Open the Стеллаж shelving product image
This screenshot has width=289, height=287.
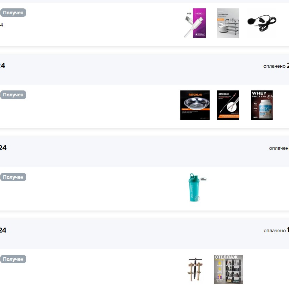(228, 270)
